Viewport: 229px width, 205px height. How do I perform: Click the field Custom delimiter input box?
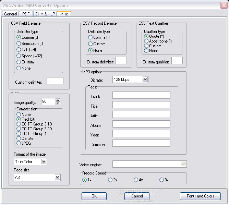[x=55, y=81]
